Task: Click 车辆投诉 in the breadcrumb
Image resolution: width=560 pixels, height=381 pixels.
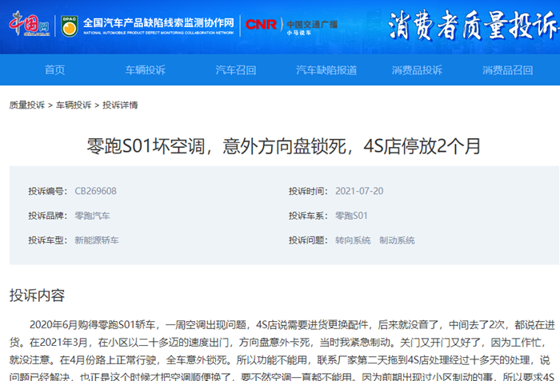Action: tap(74, 105)
